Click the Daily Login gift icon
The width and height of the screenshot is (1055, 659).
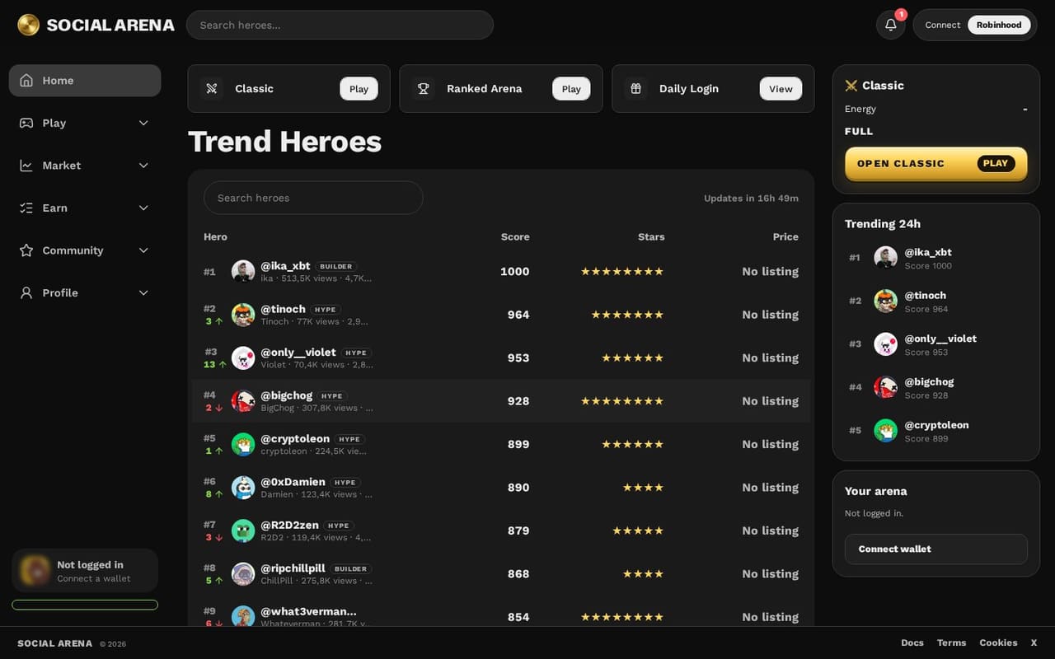point(635,88)
